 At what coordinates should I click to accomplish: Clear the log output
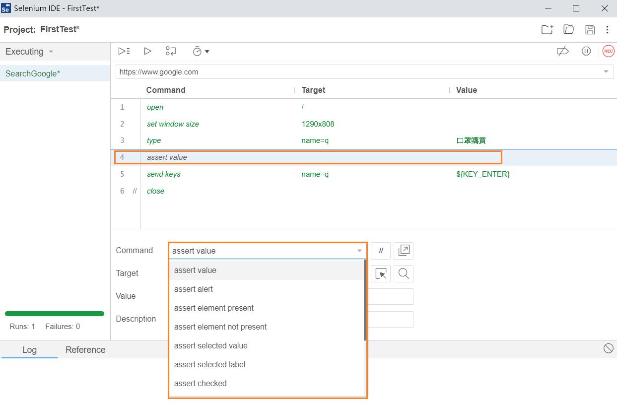608,348
